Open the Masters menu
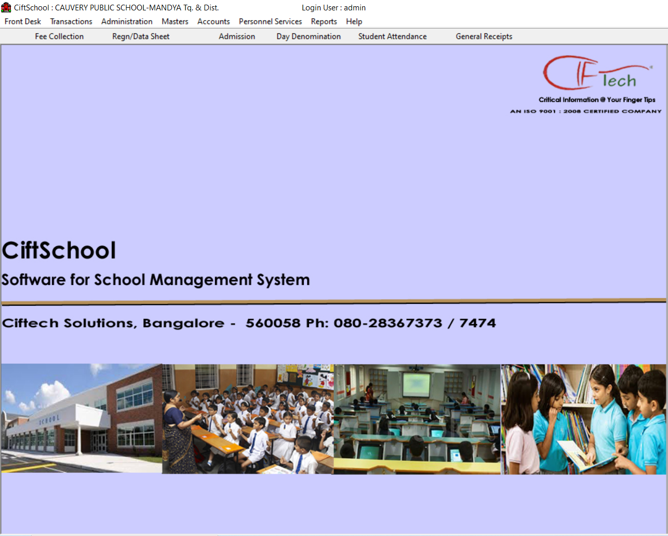The width and height of the screenshot is (668, 536). pos(175,21)
